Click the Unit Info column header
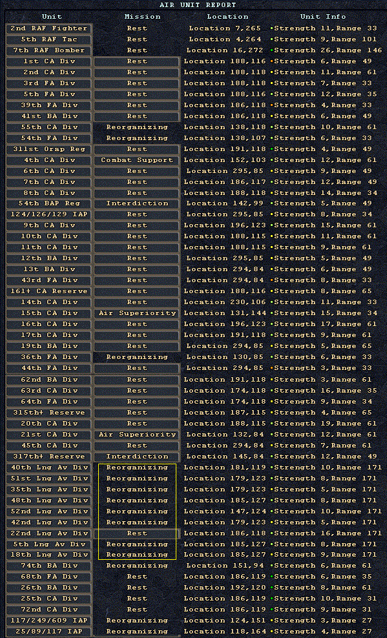This screenshot has height=638, width=387. (323, 17)
